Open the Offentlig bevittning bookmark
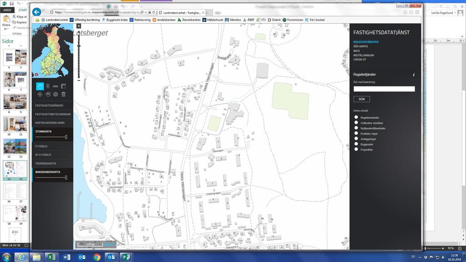 click(x=85, y=20)
